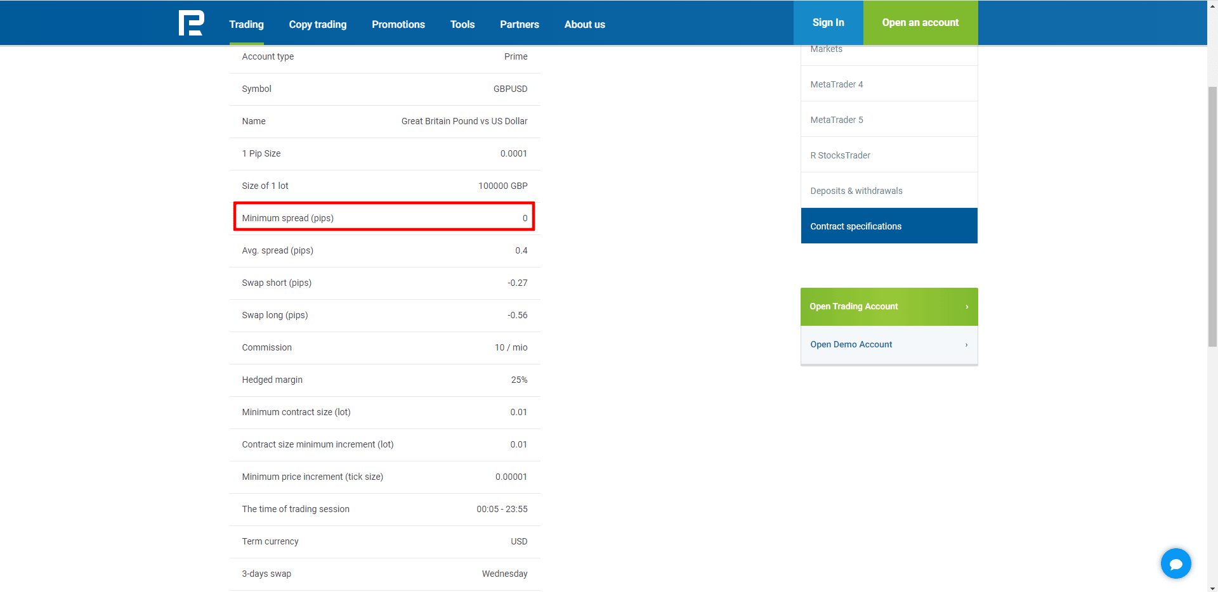
Task: Click the Open an account button
Action: [920, 22]
